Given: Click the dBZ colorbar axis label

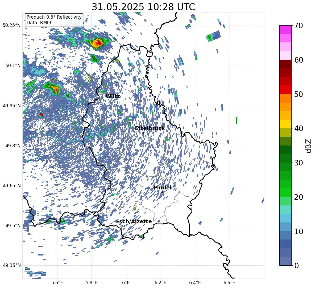Looking at the screenshot, I should click(309, 146).
